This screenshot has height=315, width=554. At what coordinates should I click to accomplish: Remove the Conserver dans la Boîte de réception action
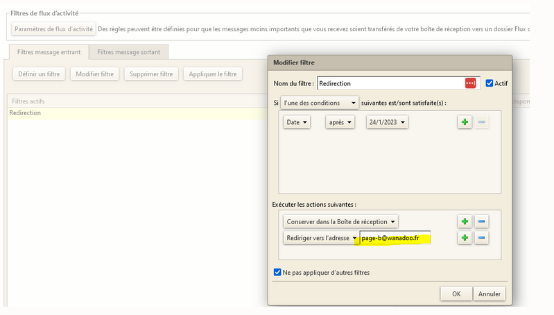coord(481,221)
